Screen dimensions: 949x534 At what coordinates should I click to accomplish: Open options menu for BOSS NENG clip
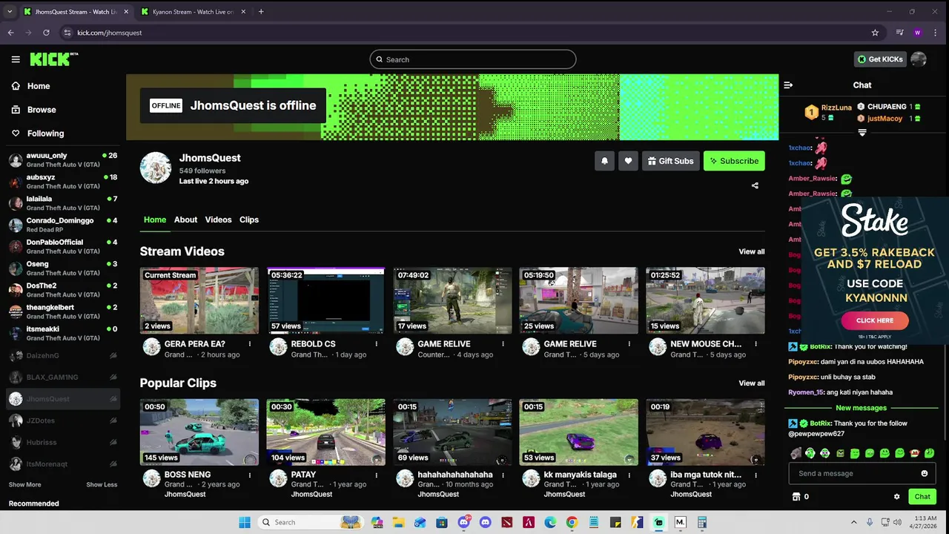250,475
